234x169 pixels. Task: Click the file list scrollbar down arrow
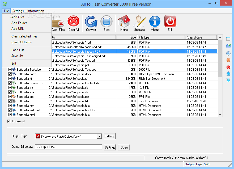[x=220, y=115]
